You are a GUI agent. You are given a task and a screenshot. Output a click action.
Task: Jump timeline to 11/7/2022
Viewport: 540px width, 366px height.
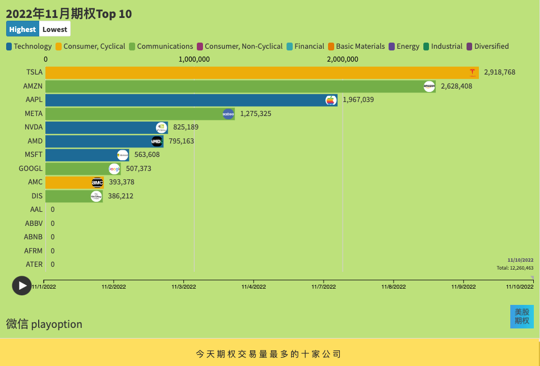click(324, 286)
